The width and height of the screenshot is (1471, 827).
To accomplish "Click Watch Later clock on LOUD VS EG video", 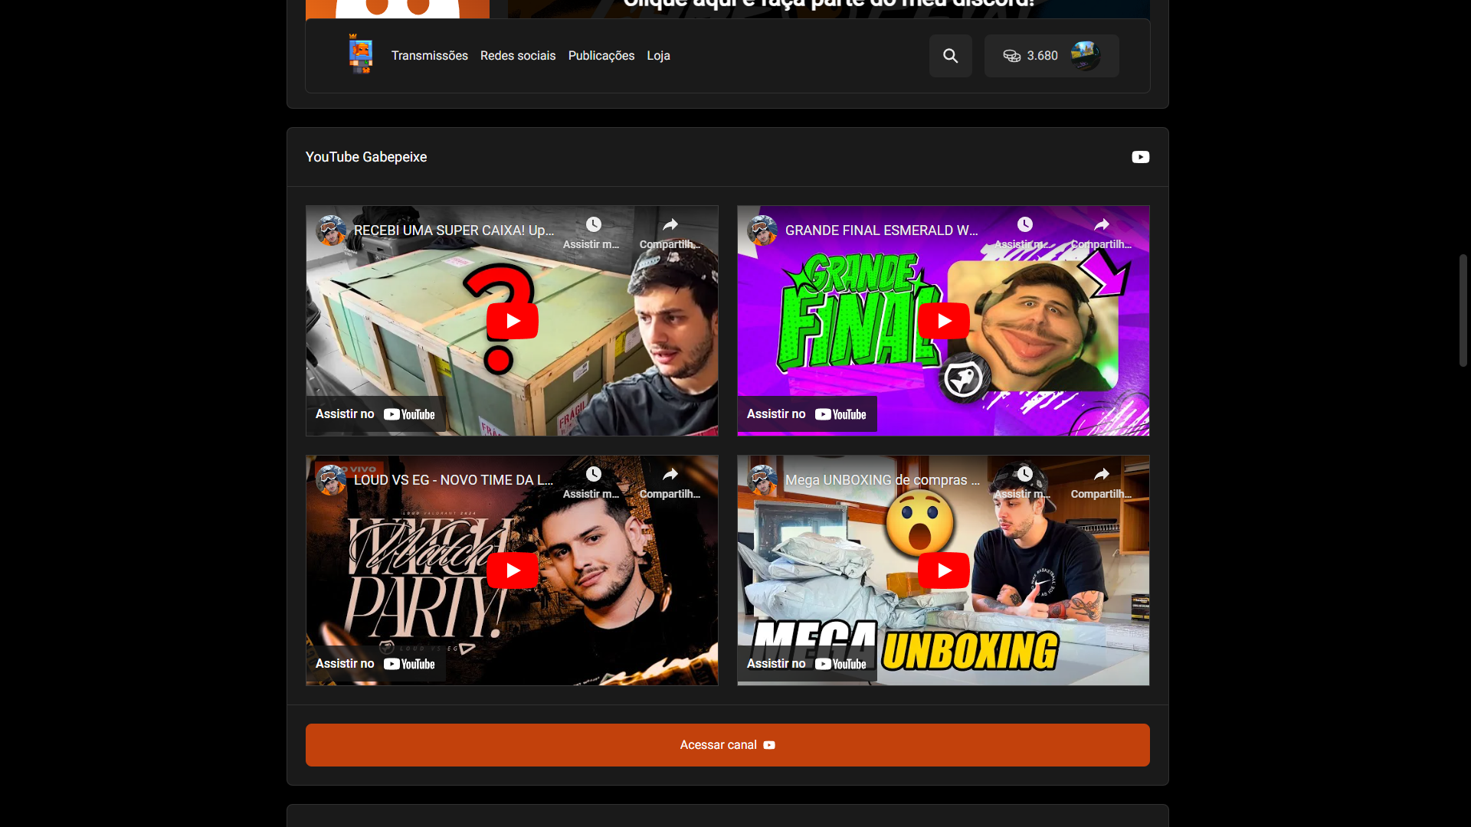I will click(x=593, y=474).
